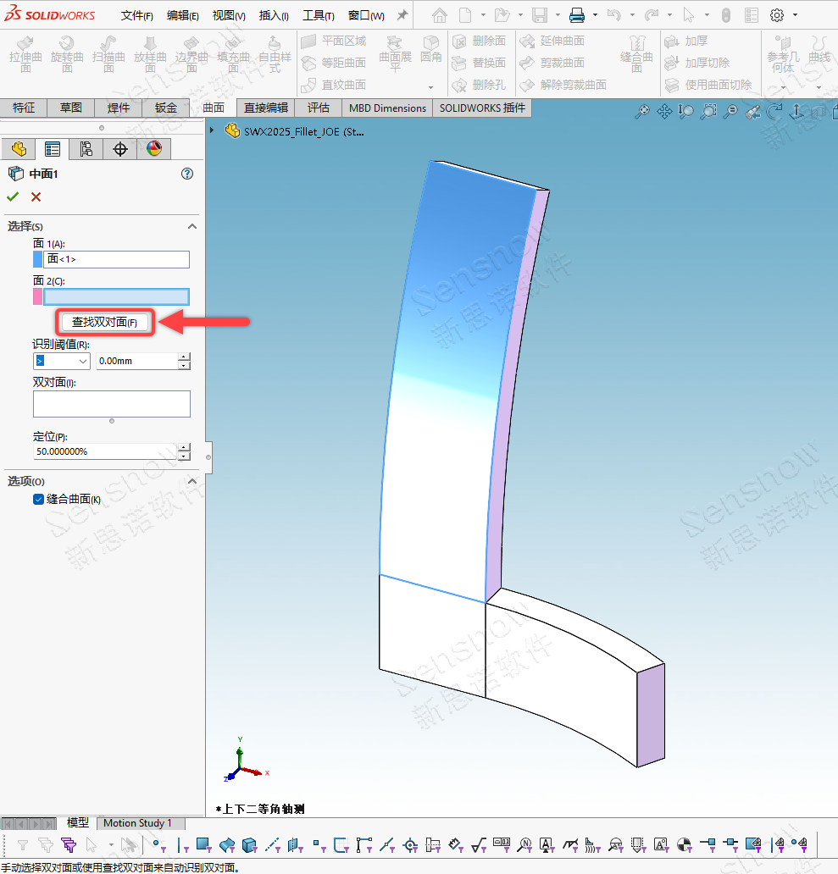Click the 查找双对面 button
The height and width of the screenshot is (874, 838).
pos(105,322)
